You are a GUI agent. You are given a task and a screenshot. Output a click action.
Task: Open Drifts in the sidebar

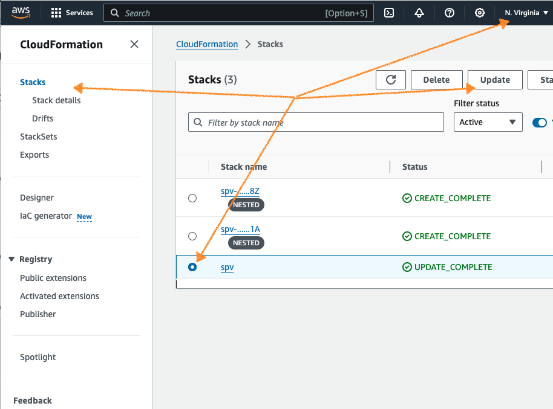click(x=43, y=118)
